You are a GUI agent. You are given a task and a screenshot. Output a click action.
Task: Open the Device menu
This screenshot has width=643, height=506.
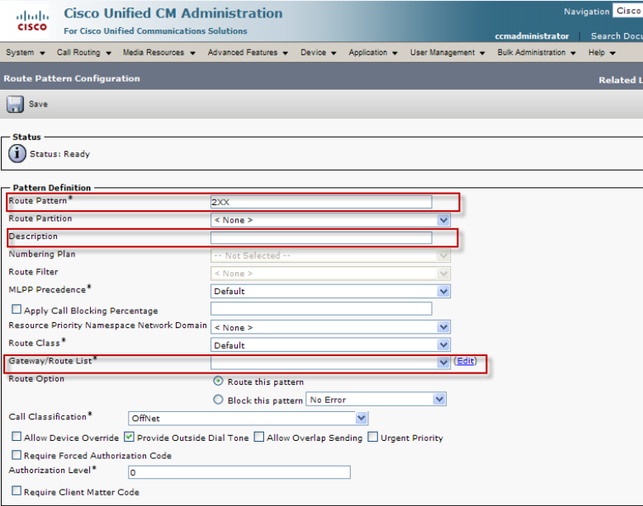tap(318, 53)
